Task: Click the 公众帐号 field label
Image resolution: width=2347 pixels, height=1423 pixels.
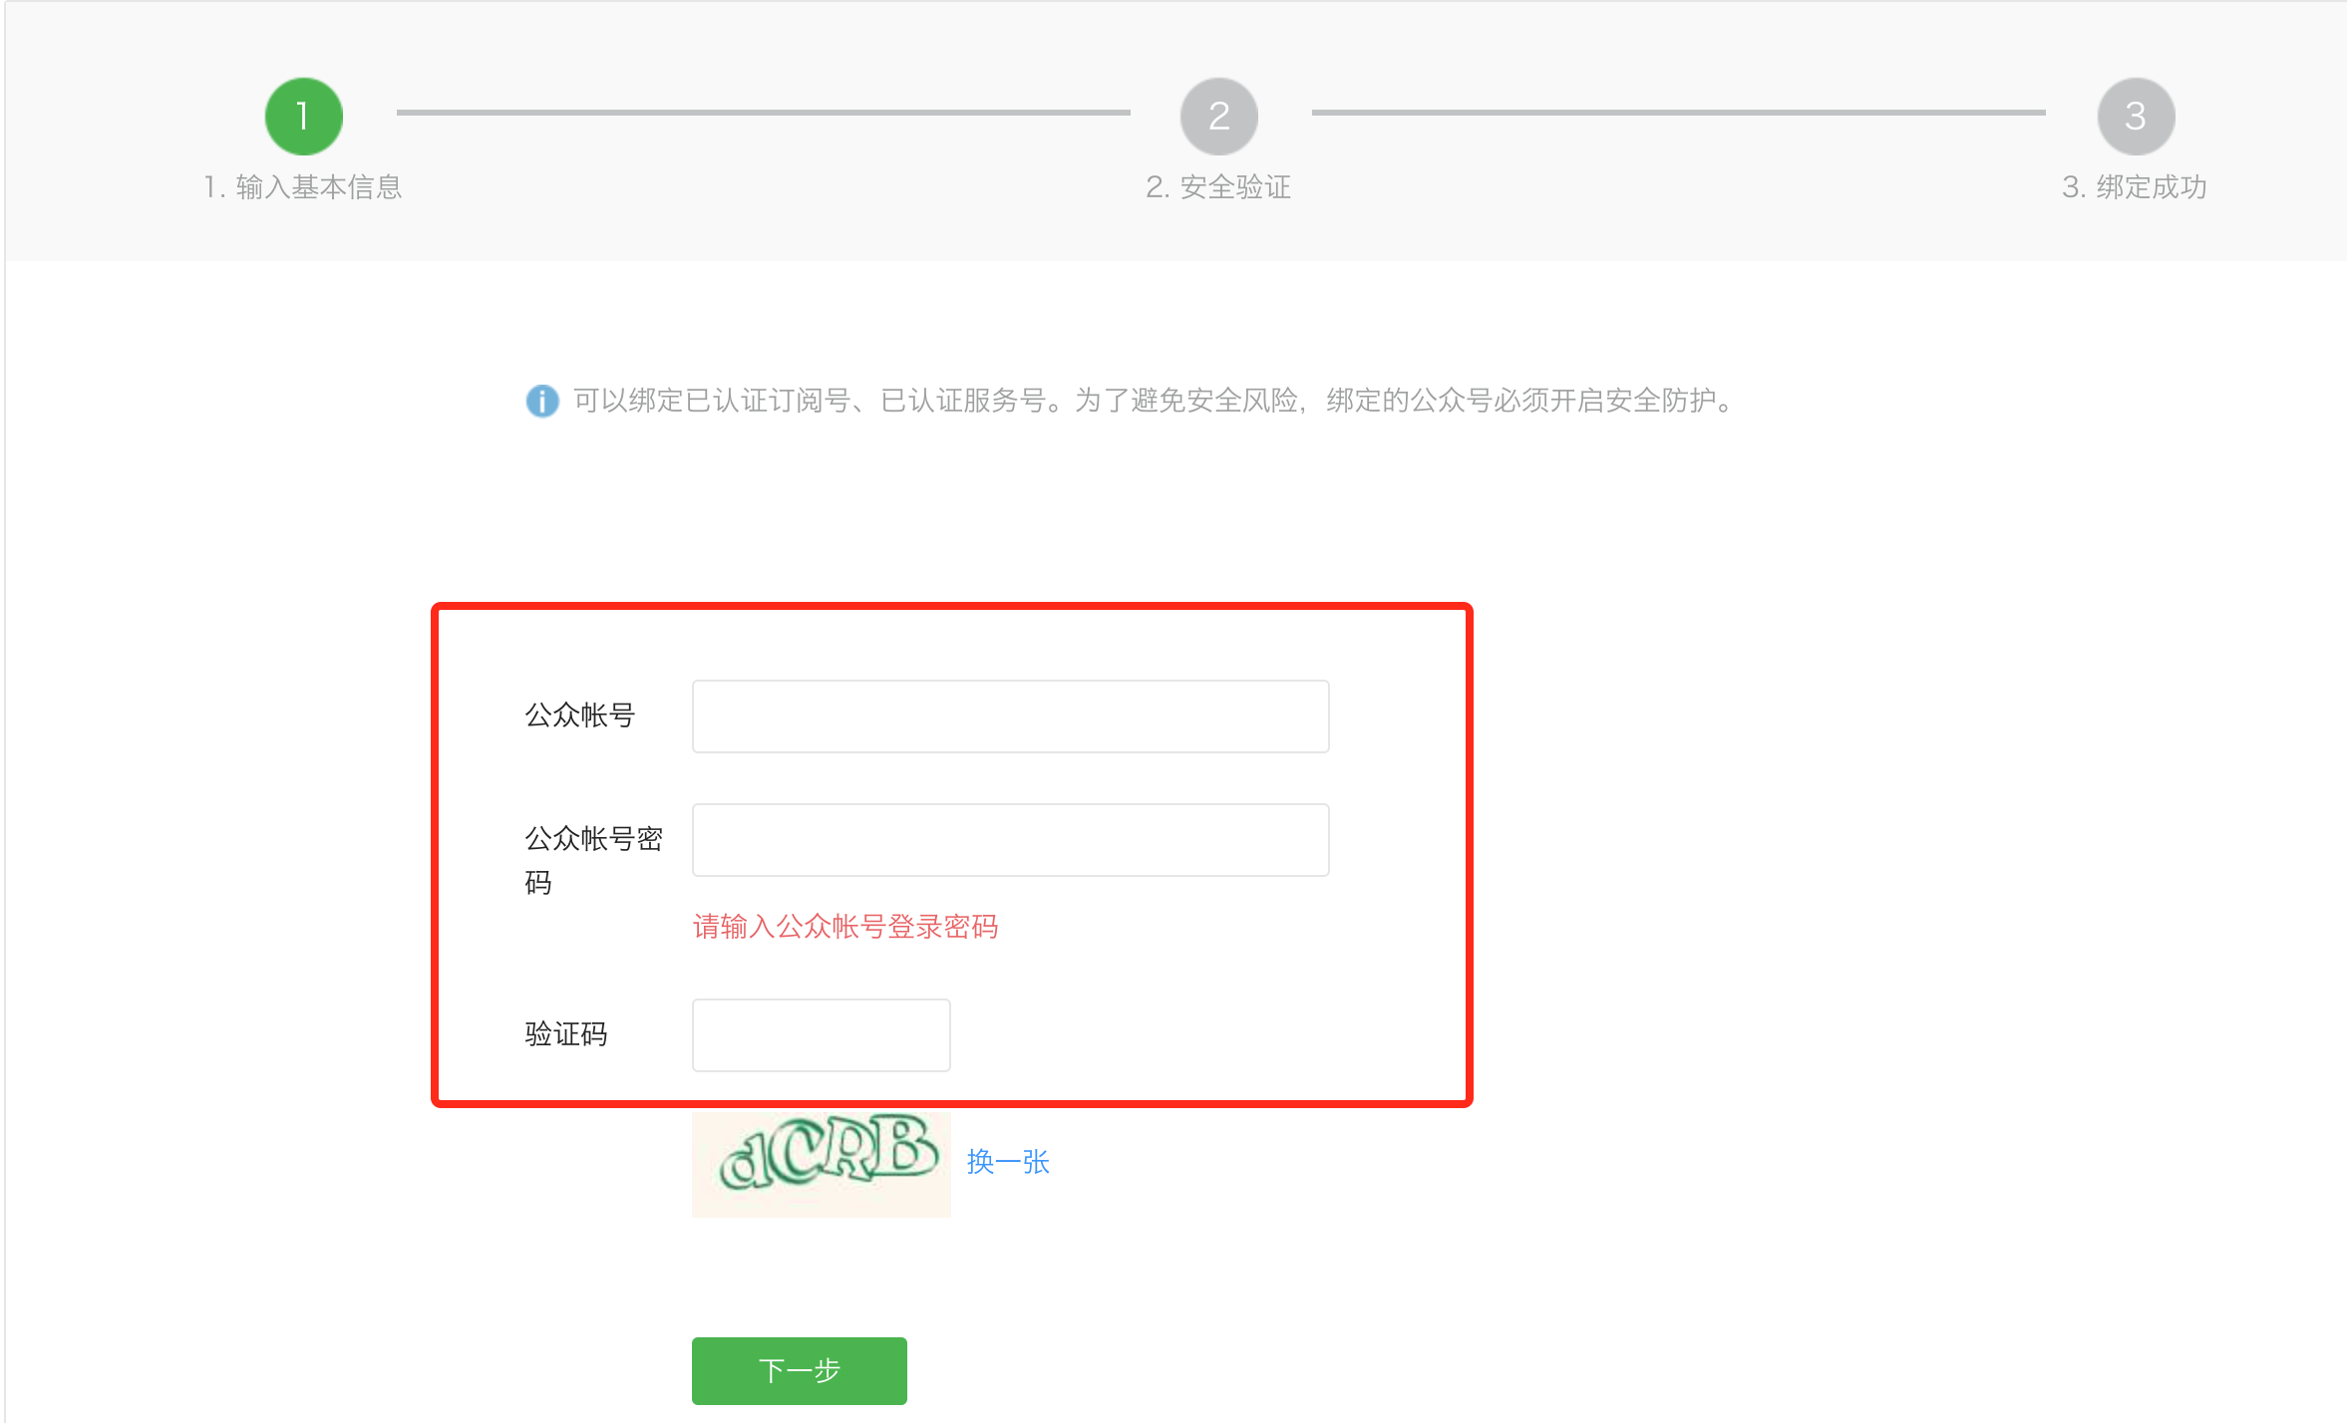Action: click(579, 715)
